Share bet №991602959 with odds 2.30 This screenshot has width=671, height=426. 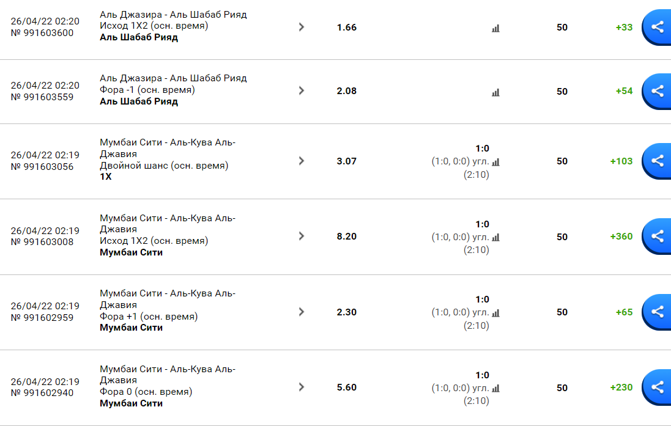click(658, 312)
